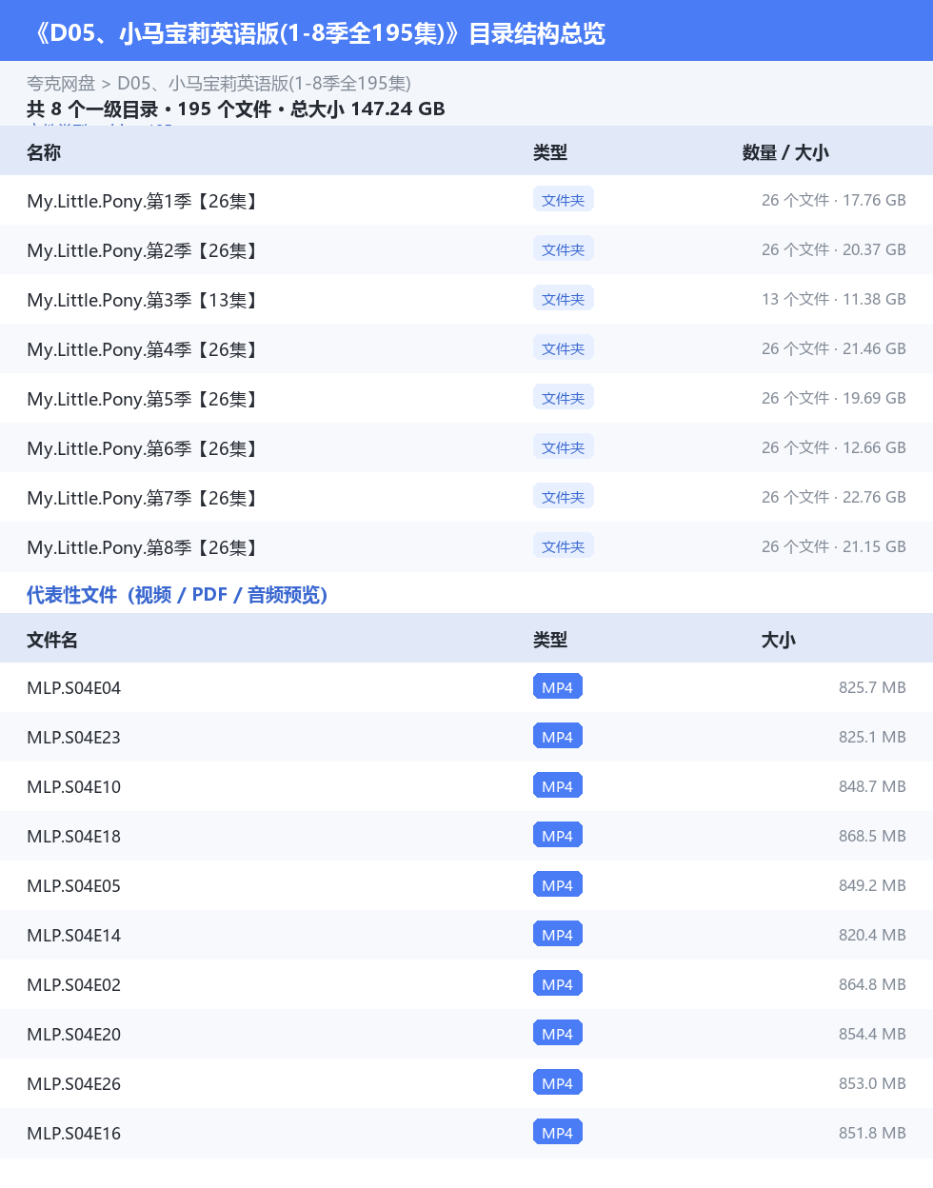Open the My.Little.Pony.第2季【26集】 folder row

click(466, 249)
